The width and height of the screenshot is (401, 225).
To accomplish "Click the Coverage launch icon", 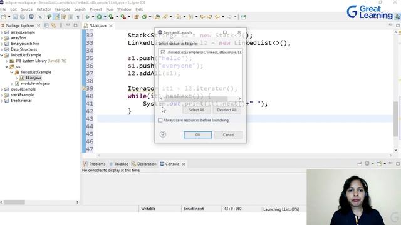I will [111, 17].
